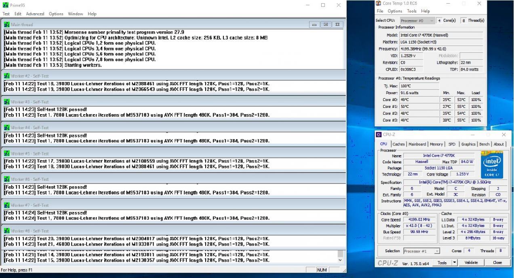514x278 pixels.
Task: Open the File menu in Core Temp
Action: click(x=381, y=11)
